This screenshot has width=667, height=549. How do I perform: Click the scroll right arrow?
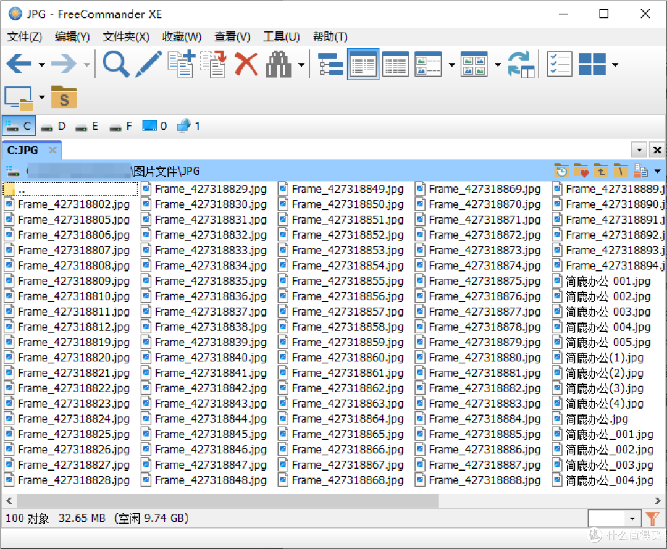(x=658, y=500)
